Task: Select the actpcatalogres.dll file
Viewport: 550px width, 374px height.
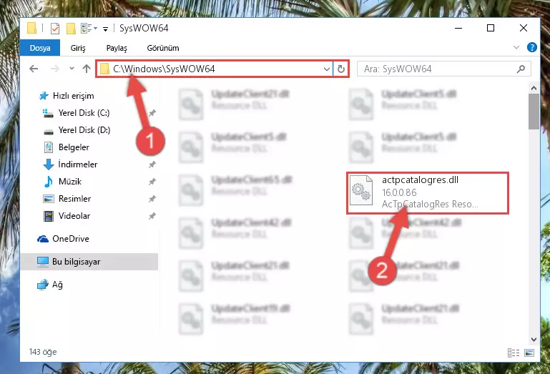Action: [x=428, y=192]
